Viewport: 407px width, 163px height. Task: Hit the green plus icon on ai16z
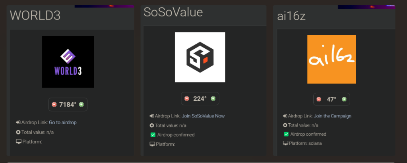tap(344, 99)
